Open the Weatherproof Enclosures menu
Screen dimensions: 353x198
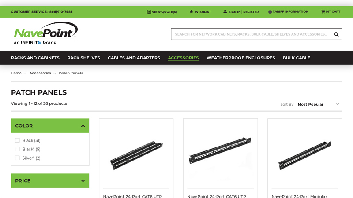[240, 58]
